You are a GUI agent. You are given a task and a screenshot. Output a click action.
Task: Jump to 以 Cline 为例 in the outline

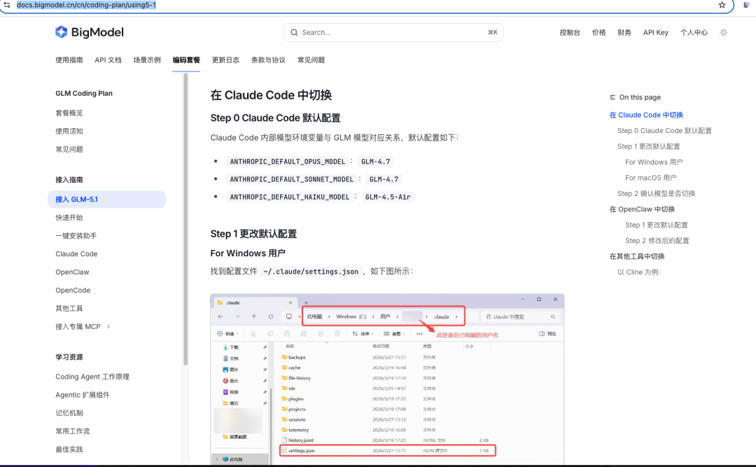pos(638,272)
